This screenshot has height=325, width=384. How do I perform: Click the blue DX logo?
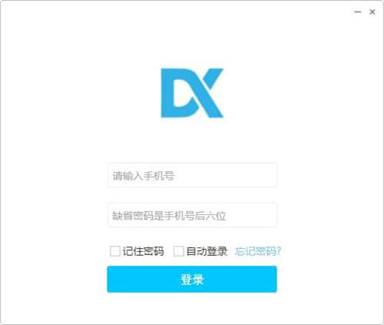click(x=192, y=93)
